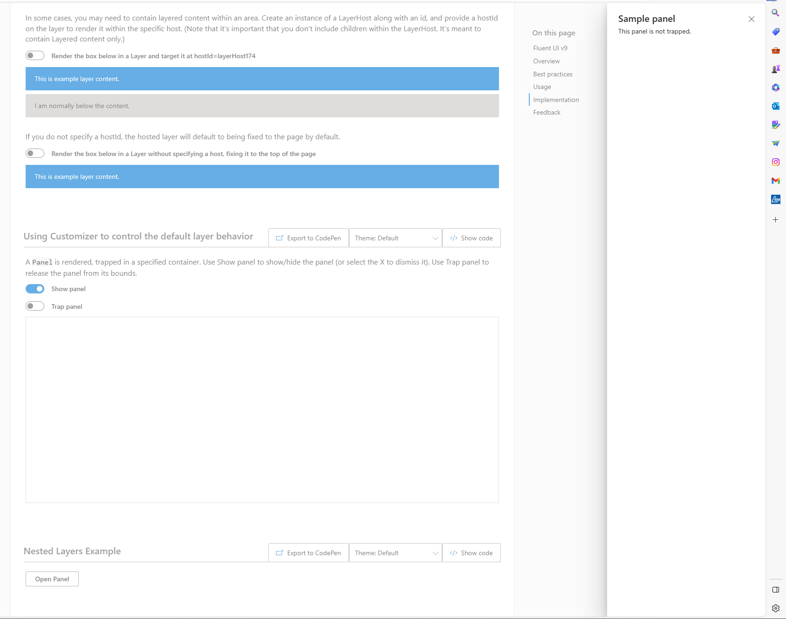Screen dimensions: 786x619
Task: Disable the Show panel toggle
Action: point(34,289)
